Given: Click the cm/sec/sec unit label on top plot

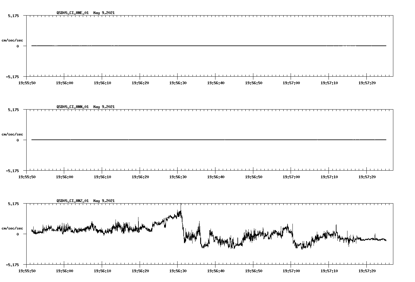Looking at the screenshot, I should (x=13, y=40).
